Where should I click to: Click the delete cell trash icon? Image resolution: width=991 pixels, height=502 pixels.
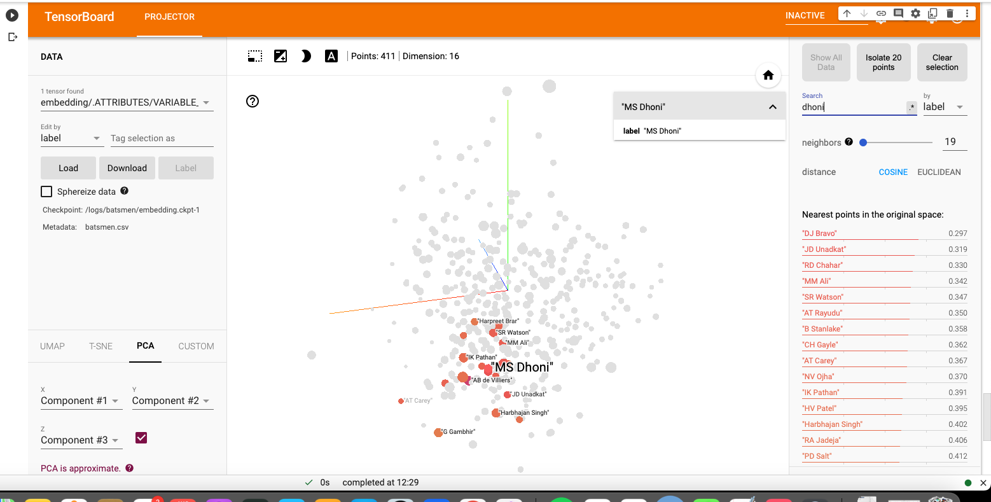tap(950, 13)
